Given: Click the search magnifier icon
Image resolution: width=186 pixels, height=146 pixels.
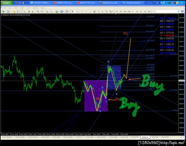Looking at the screenshot, I should pyautogui.click(x=179, y=11).
